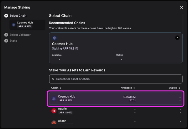The height and width of the screenshot is (129, 188).
Task: Click the Select Chain completed checkmark icon
Action: point(6,16)
